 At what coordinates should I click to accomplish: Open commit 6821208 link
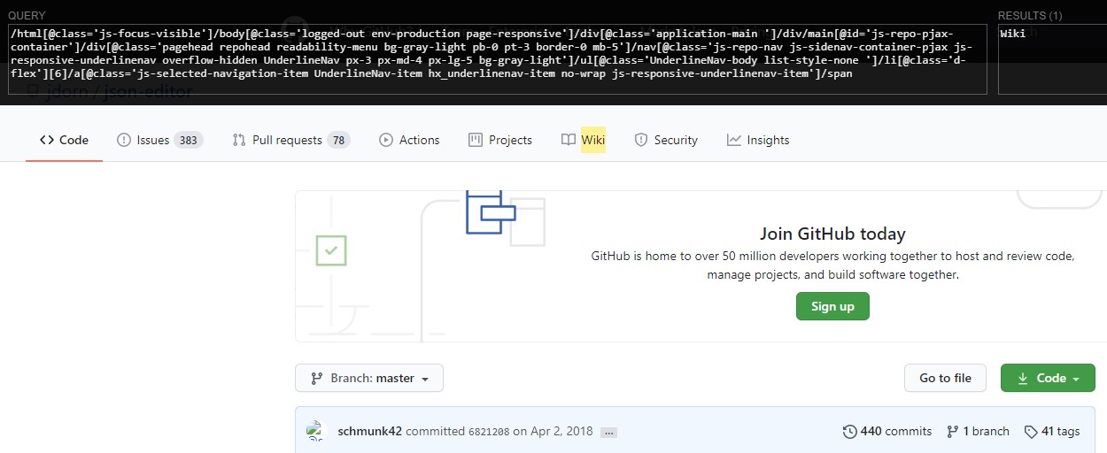[489, 432]
